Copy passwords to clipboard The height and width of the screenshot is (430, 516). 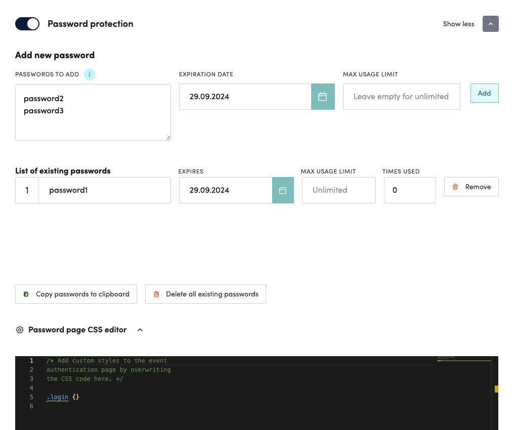pyautogui.click(x=76, y=294)
